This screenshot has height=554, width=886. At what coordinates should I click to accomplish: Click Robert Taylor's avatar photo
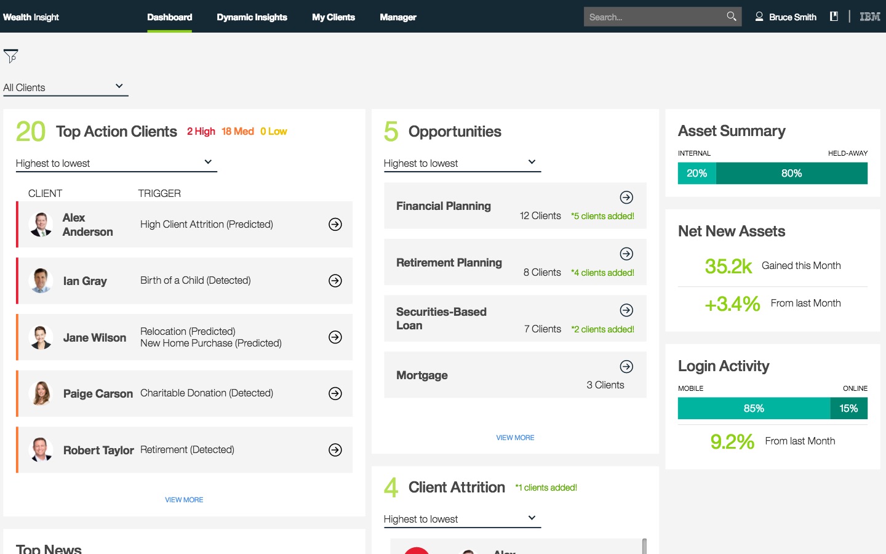[41, 450]
